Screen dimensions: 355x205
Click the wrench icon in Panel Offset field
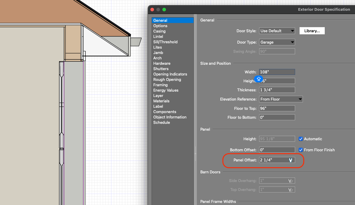(291, 160)
